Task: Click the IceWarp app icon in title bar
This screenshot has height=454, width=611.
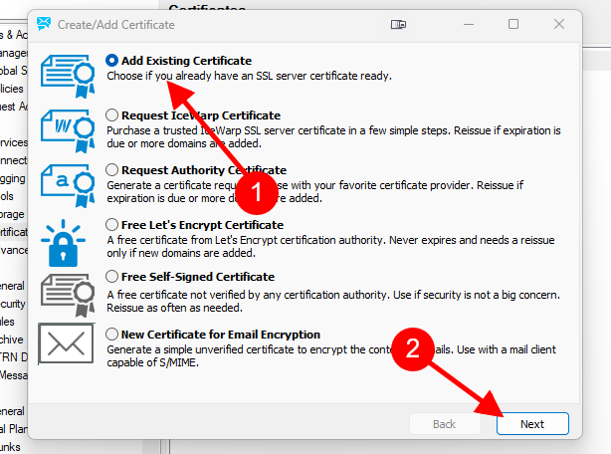Action: coord(44,24)
